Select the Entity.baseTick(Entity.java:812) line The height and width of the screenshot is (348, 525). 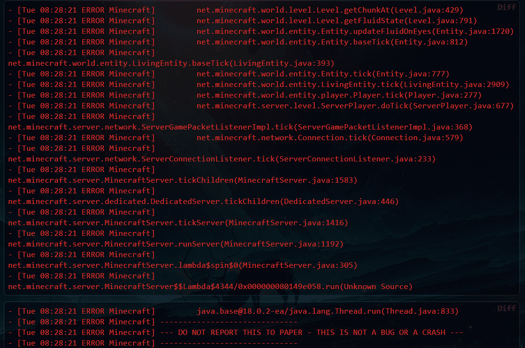pos(238,42)
